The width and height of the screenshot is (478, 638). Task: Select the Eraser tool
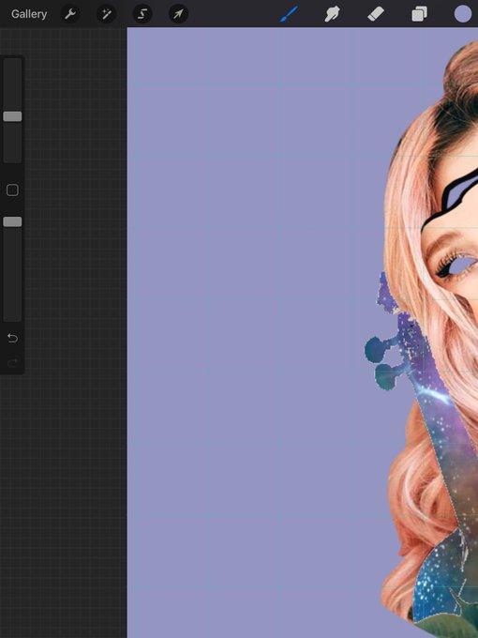tap(376, 14)
